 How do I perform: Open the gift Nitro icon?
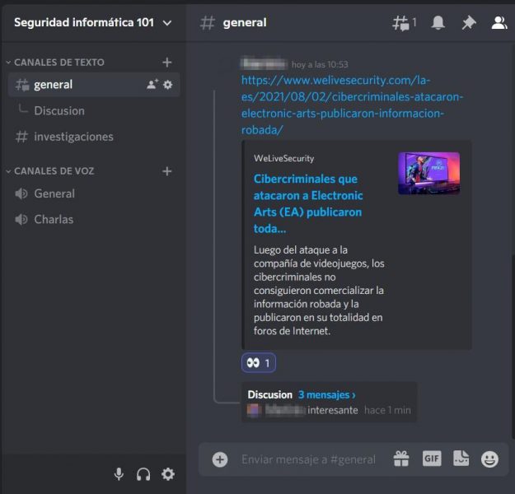pos(401,459)
